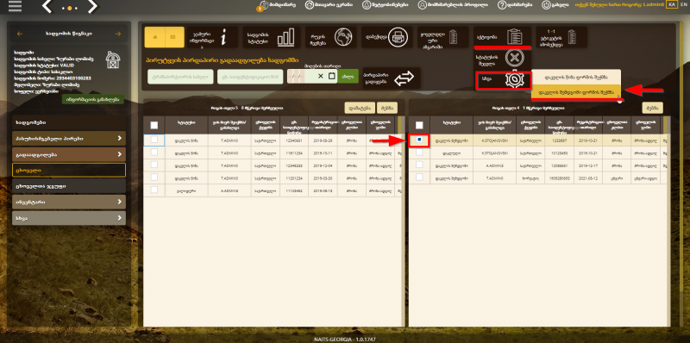The width and height of the screenshot is (690, 343).
Task: Click the left arrow in holding panel header
Action: point(19,34)
